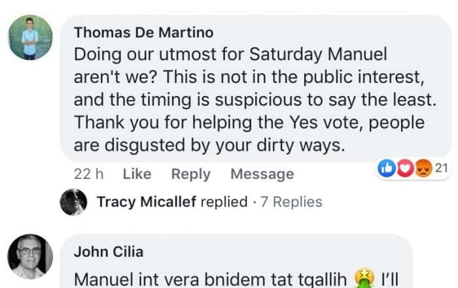
Task: Open John Cilia's profile picture
Action: click(x=30, y=255)
